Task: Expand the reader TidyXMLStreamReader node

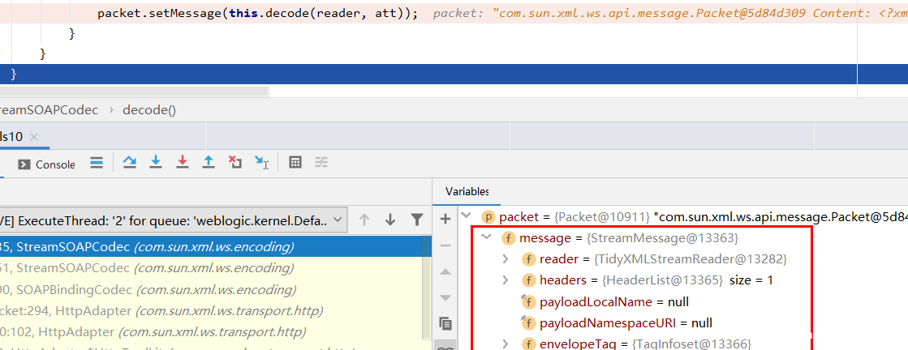Action: coord(506,258)
